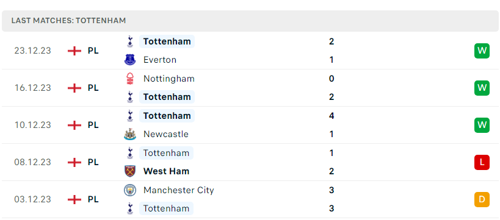
Task: Click the Newcastle club crest icon
Action: click(x=130, y=134)
